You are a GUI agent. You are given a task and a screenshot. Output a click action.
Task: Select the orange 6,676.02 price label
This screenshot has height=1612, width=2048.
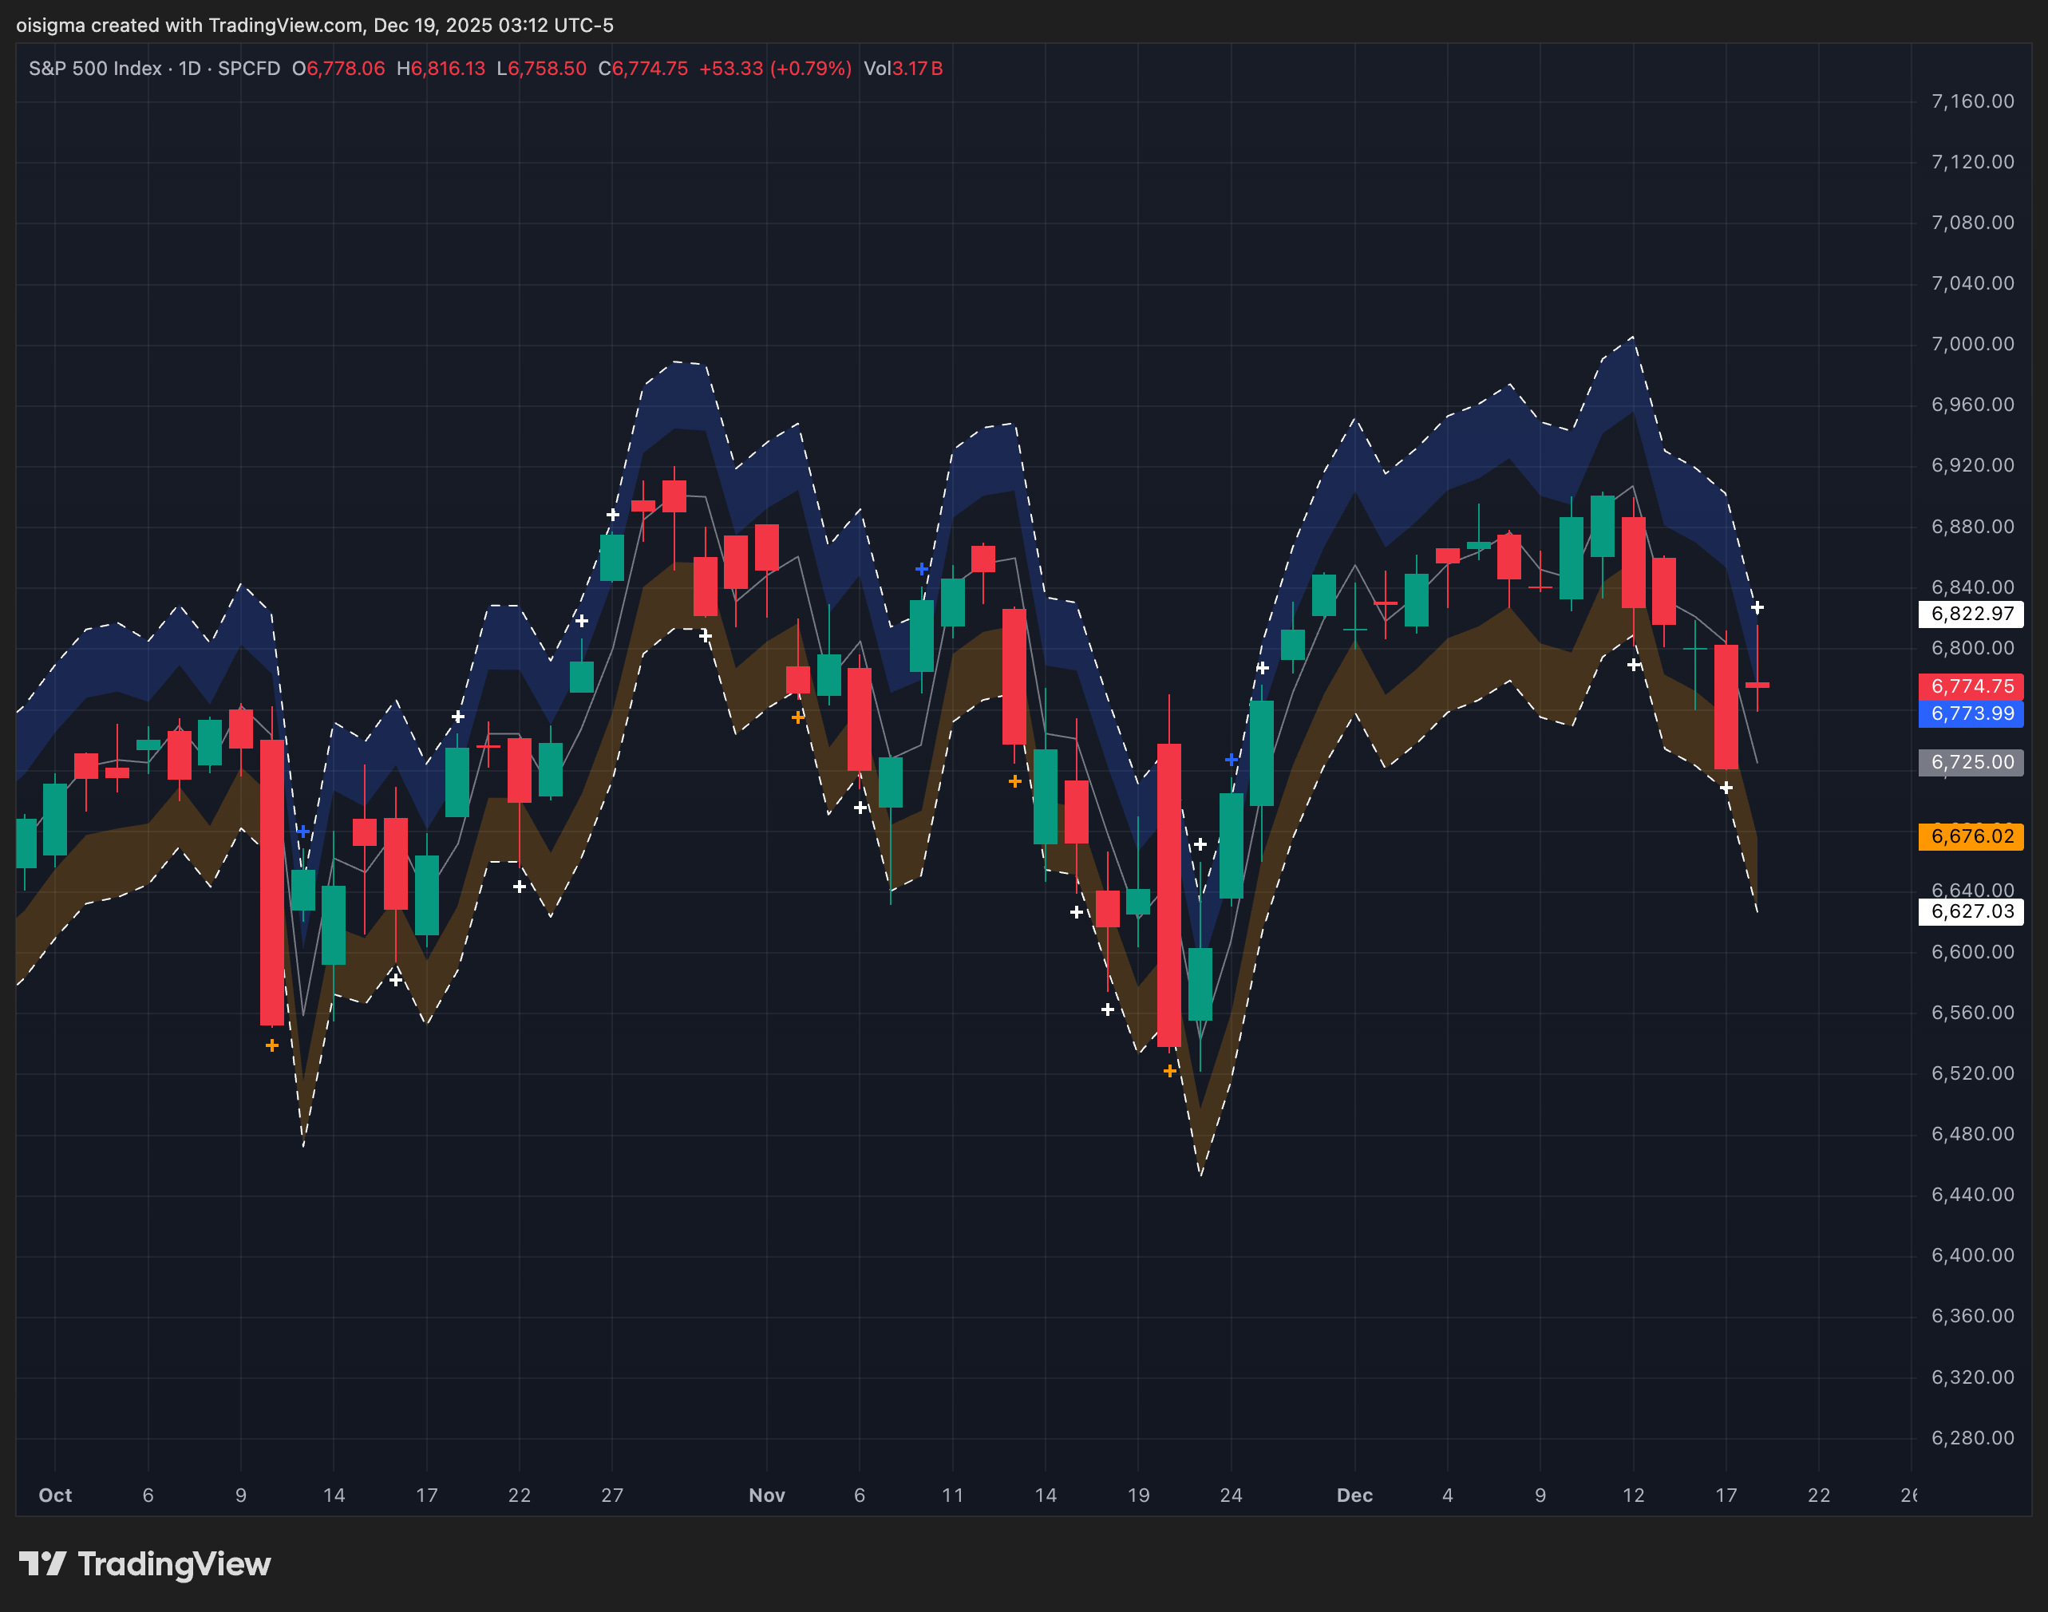click(x=1971, y=836)
